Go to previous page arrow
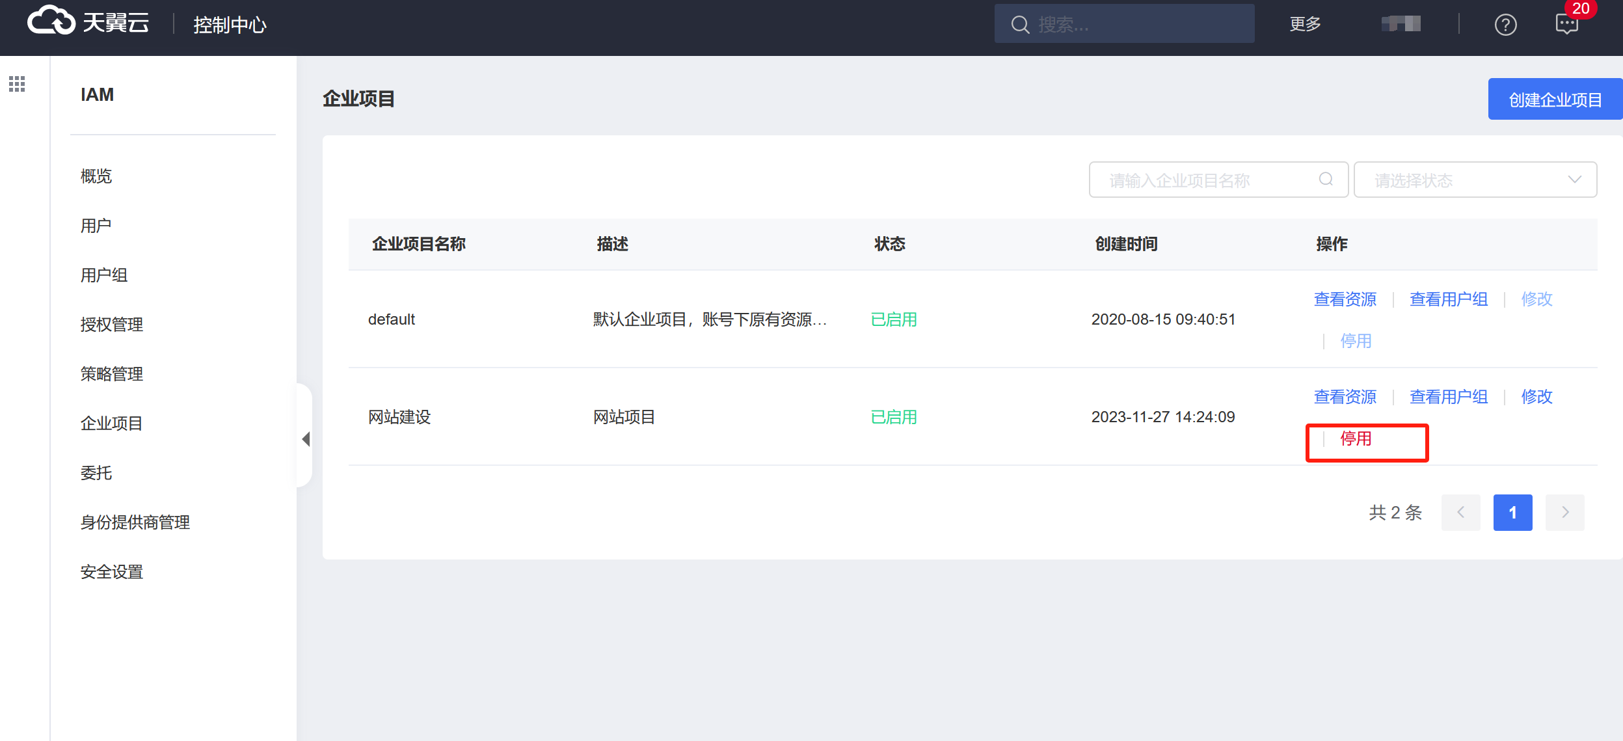Viewport: 1623px width, 741px height. point(1460,513)
